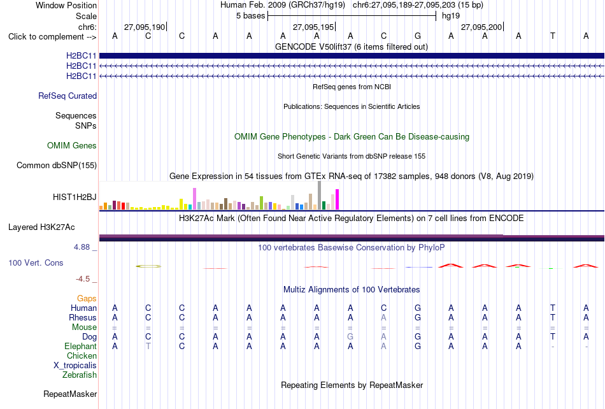Open the PhyloP Basewise Conservation title
Image resolution: width=605 pixels, height=409 pixels.
(x=352, y=248)
